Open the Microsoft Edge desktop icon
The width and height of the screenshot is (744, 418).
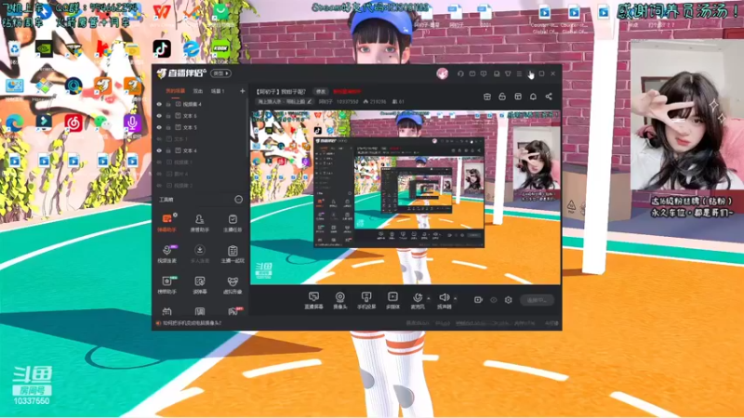14,123
